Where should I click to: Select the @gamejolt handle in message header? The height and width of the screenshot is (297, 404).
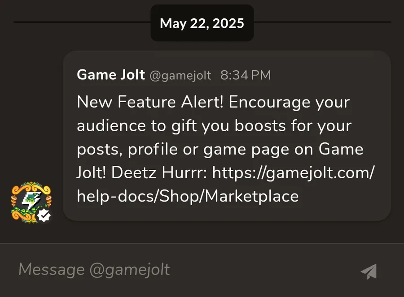click(x=180, y=76)
